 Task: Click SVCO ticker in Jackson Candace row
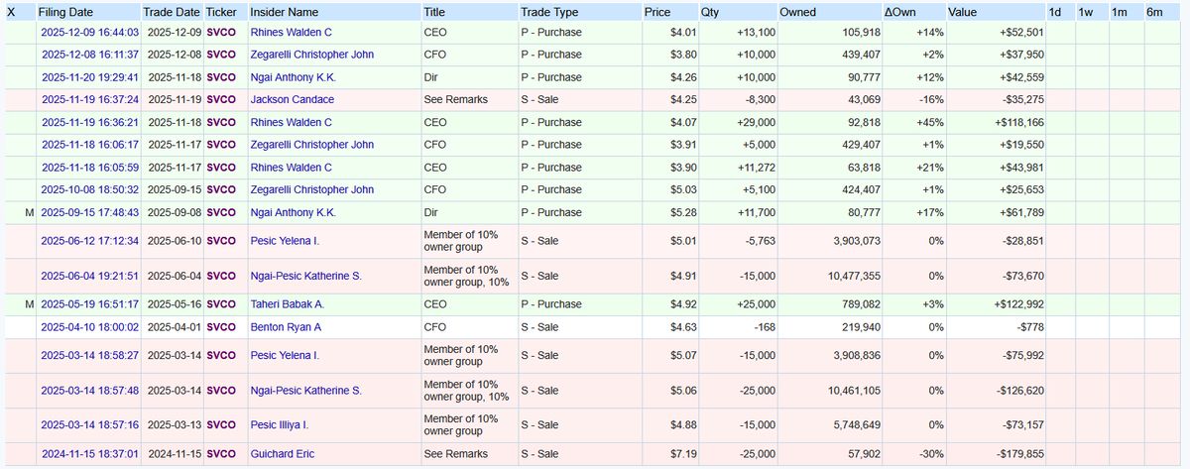[220, 99]
